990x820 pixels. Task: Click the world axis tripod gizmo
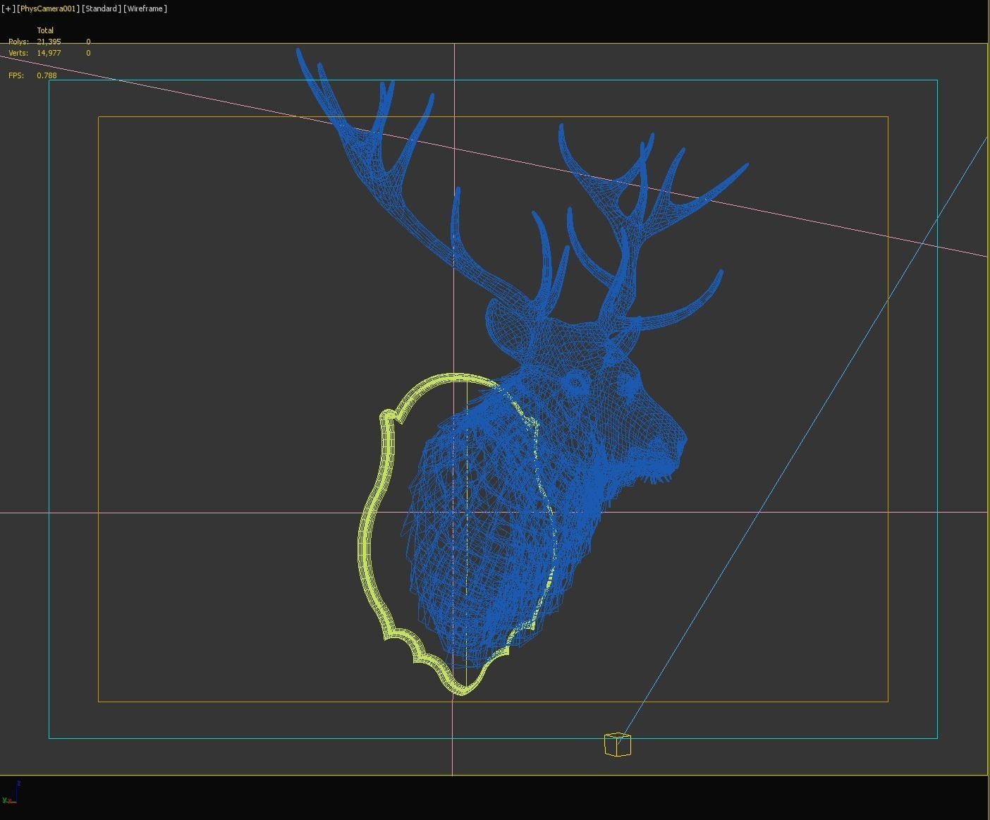click(x=11, y=794)
